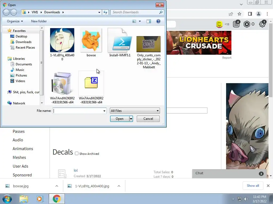This screenshot has width=273, height=204.
Task: Select the sticker image by Andy_Mabbett
Action: pyautogui.click(x=148, y=44)
